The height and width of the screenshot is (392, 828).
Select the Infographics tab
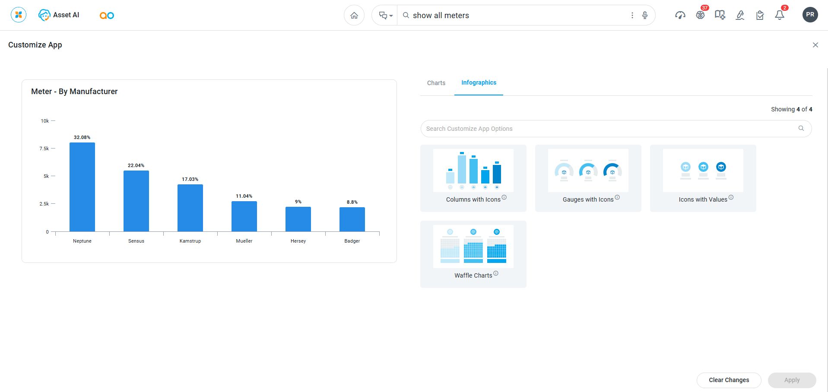tap(479, 82)
